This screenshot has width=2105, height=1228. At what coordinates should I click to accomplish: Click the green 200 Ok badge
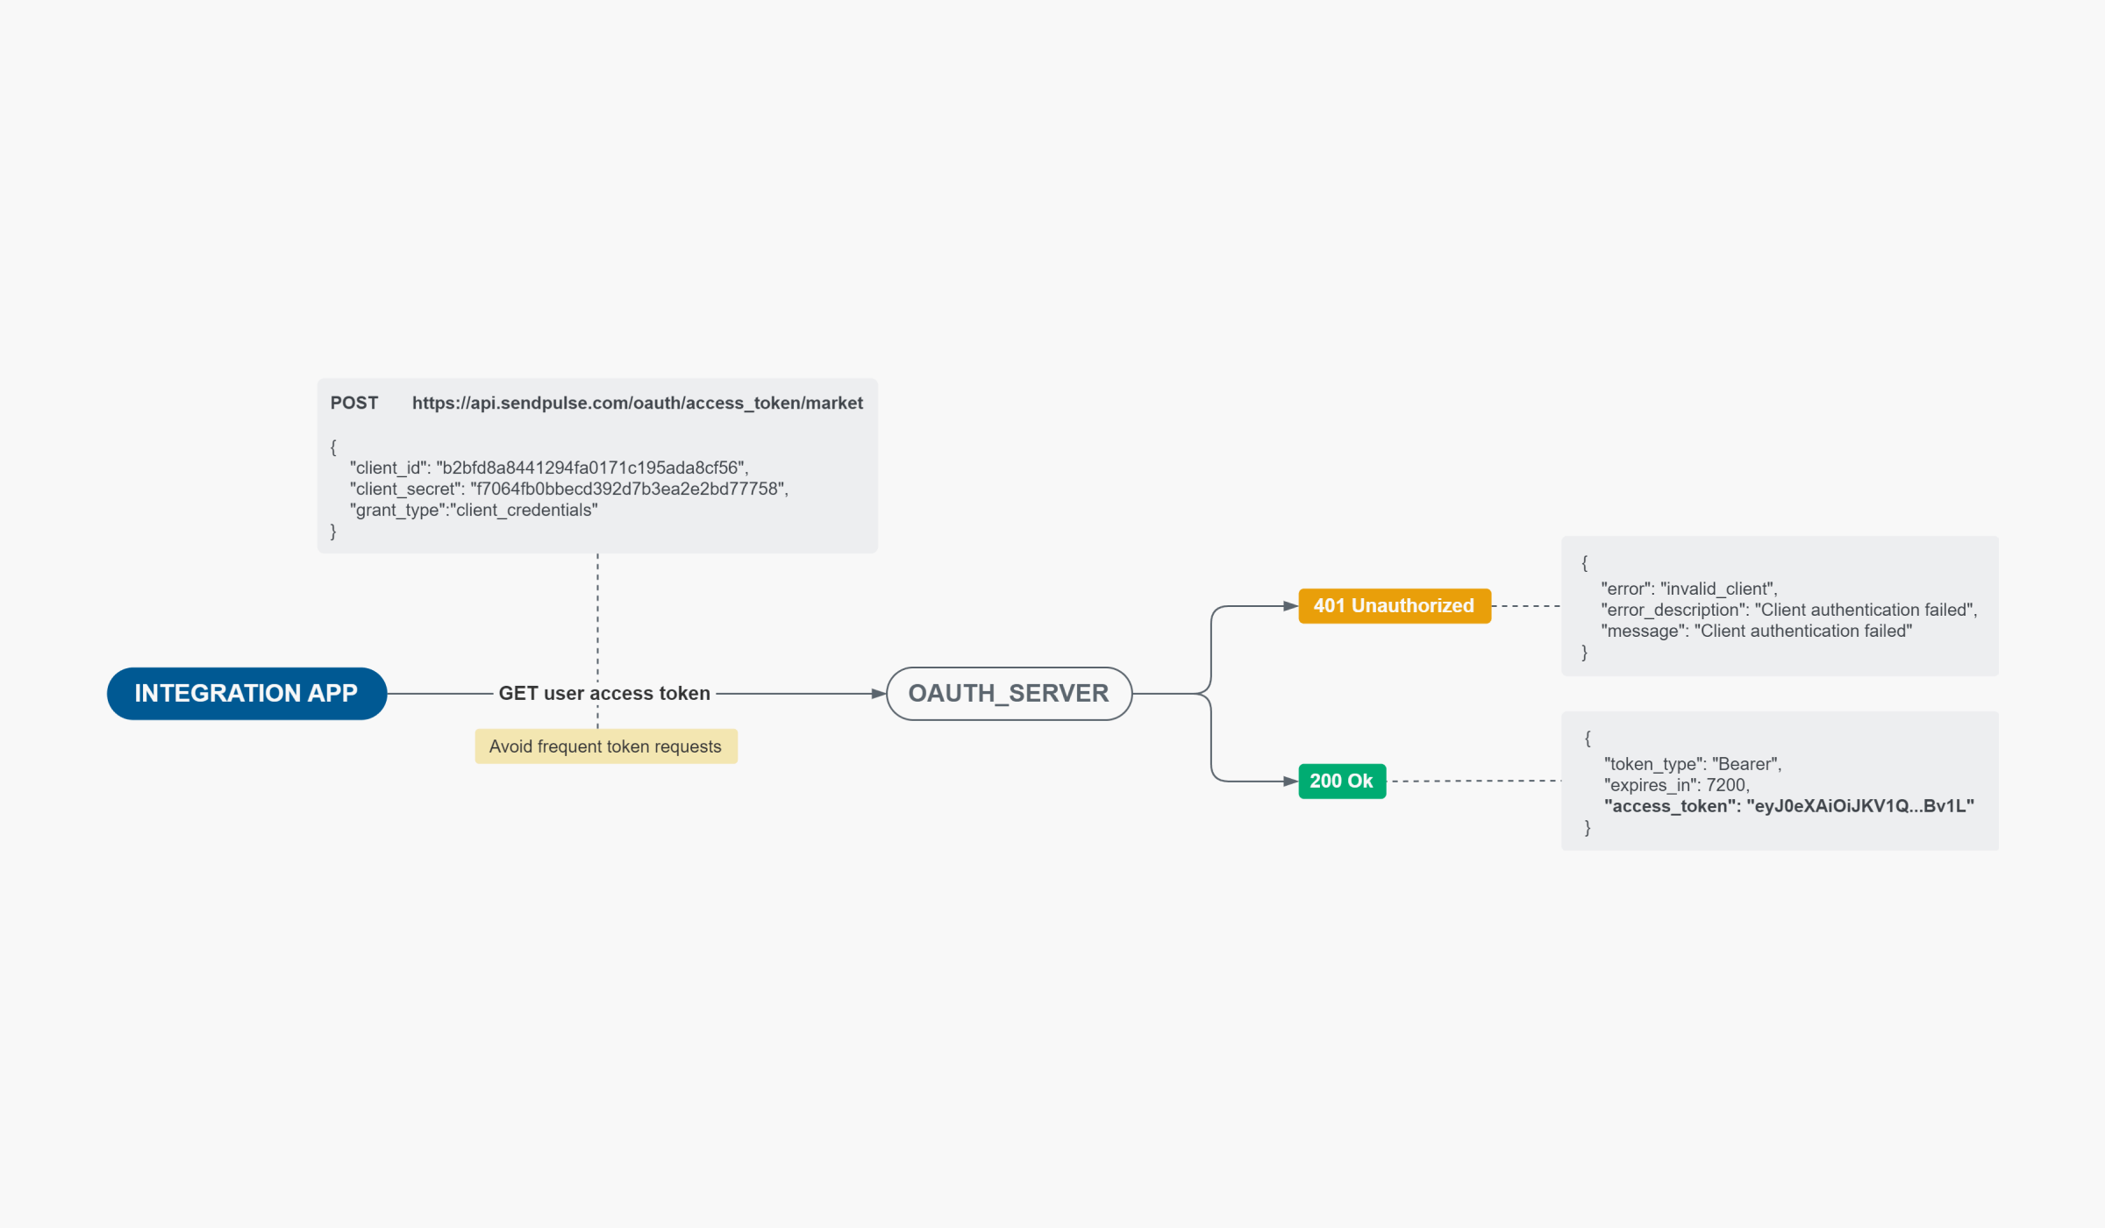pos(1341,781)
